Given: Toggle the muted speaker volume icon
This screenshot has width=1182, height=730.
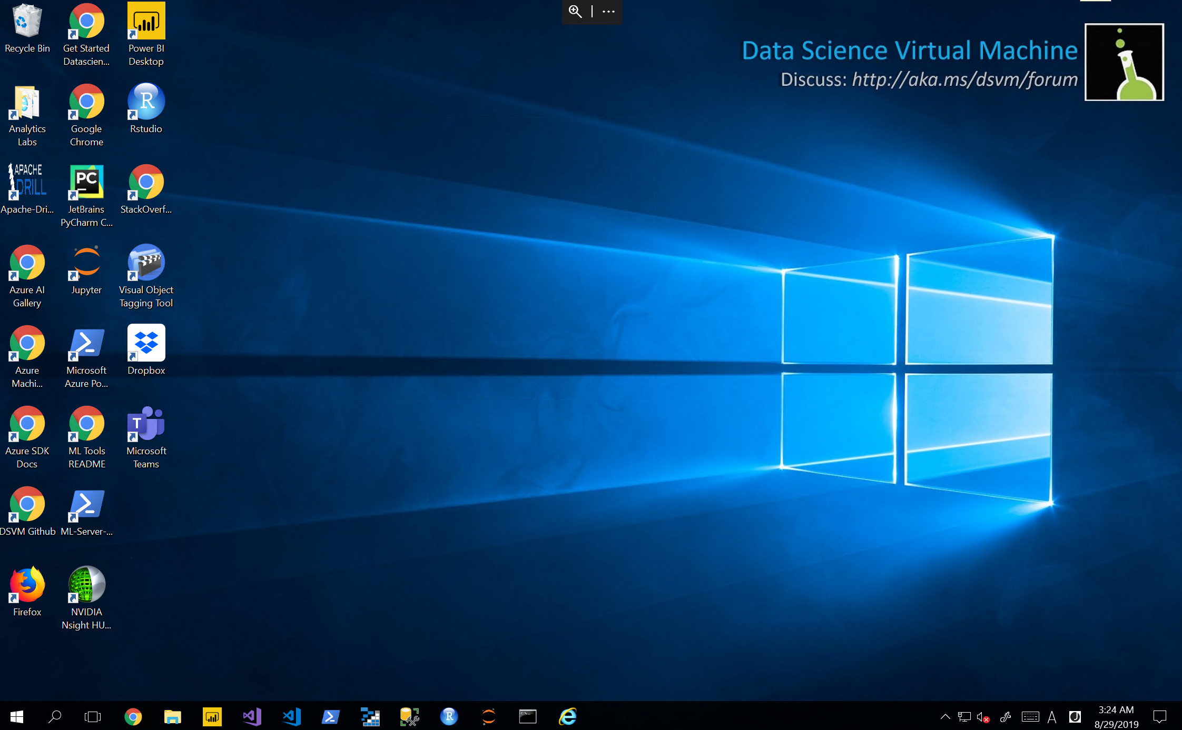Looking at the screenshot, I should tap(982, 717).
